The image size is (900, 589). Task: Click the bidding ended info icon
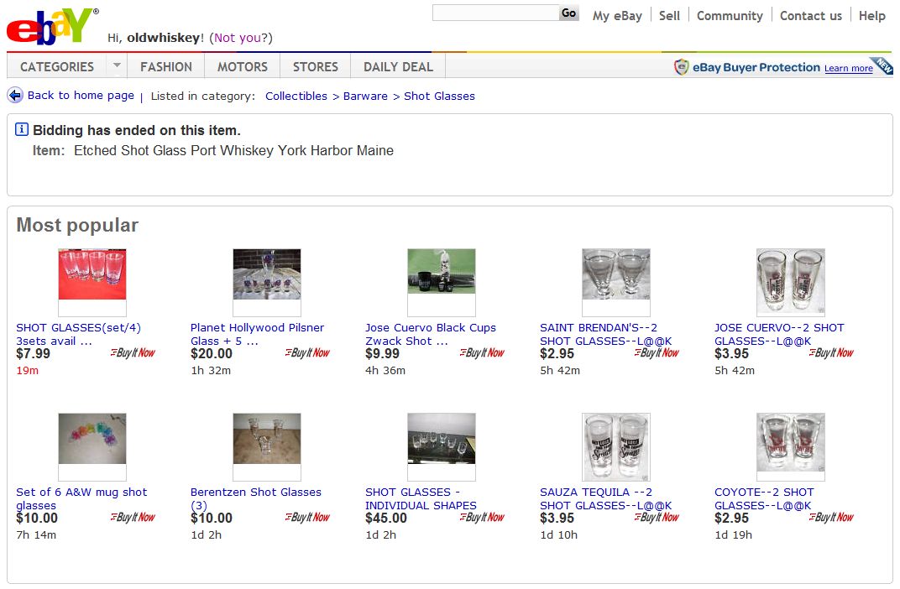tap(22, 130)
